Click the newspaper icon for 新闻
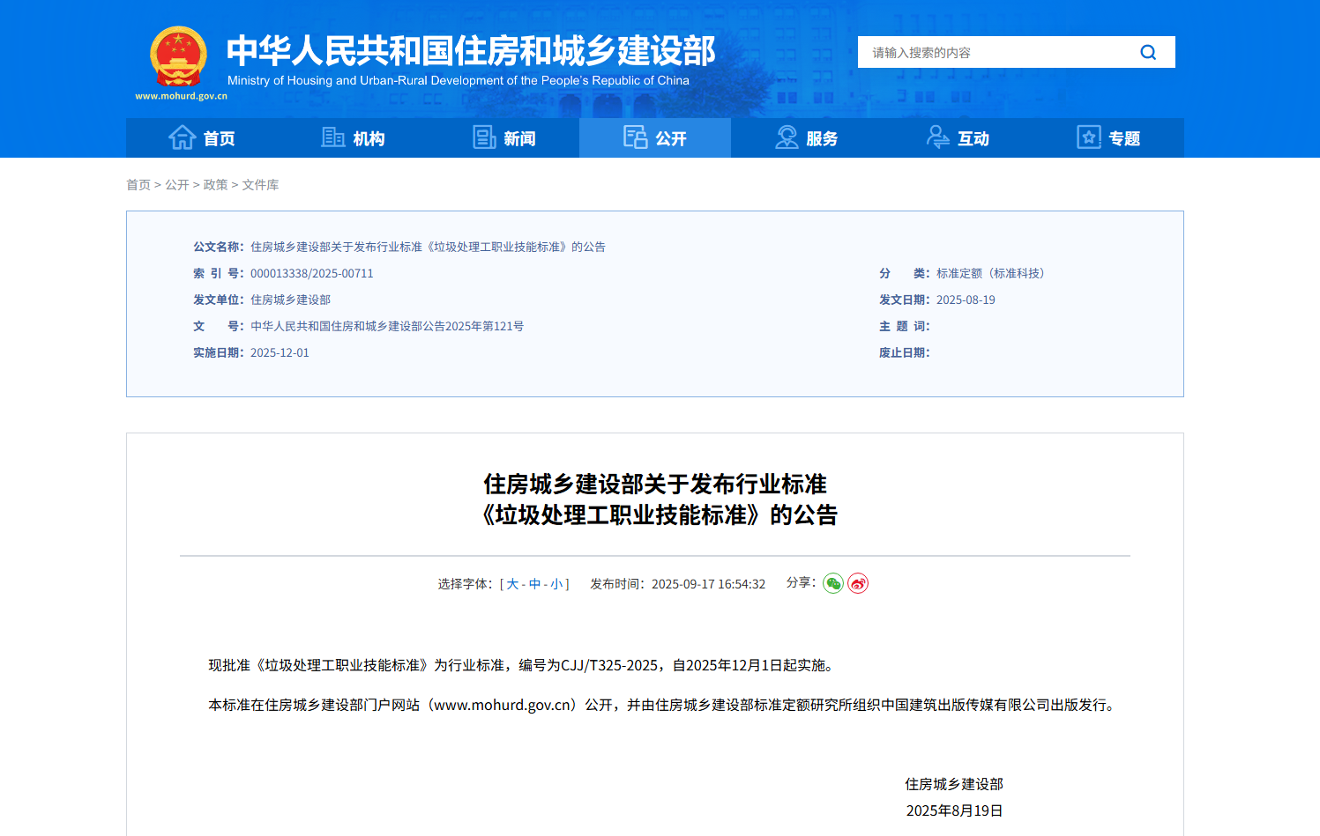The image size is (1320, 836). (484, 137)
